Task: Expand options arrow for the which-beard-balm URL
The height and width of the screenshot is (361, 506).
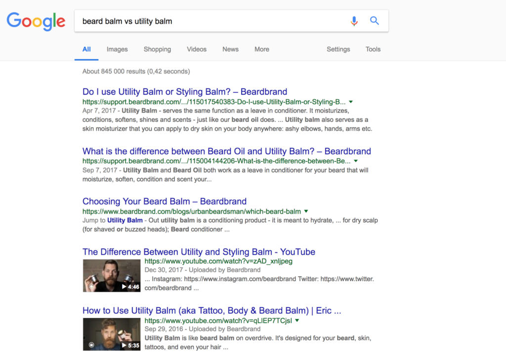Action: point(306,211)
